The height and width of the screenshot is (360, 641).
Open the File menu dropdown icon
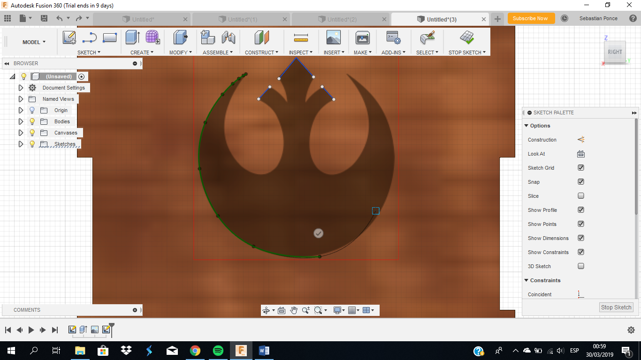tap(25, 18)
